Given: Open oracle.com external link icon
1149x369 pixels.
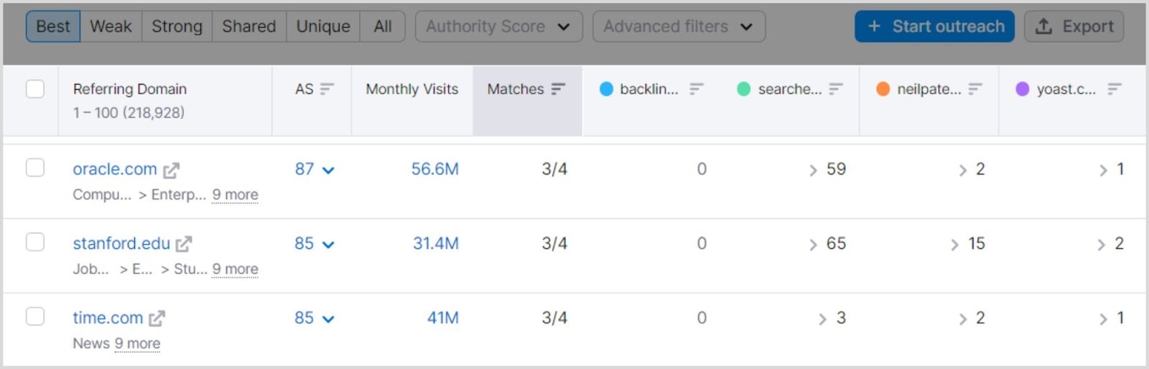Looking at the screenshot, I should point(171,170).
